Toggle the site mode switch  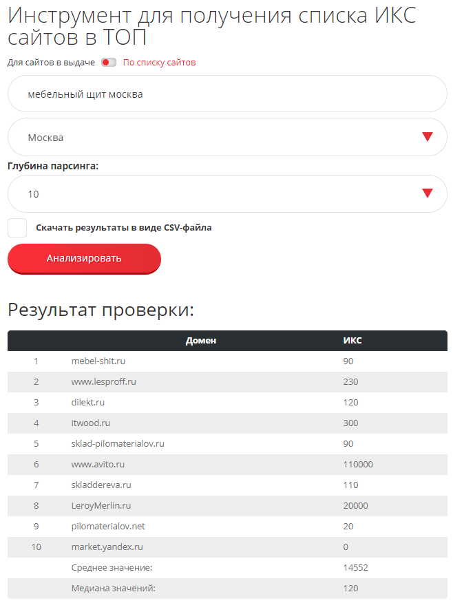109,63
